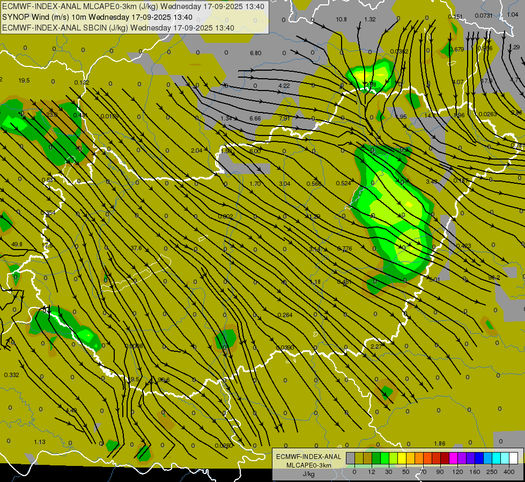Click the legend tick label 400
The height and width of the screenshot is (482, 525).
pos(509,472)
